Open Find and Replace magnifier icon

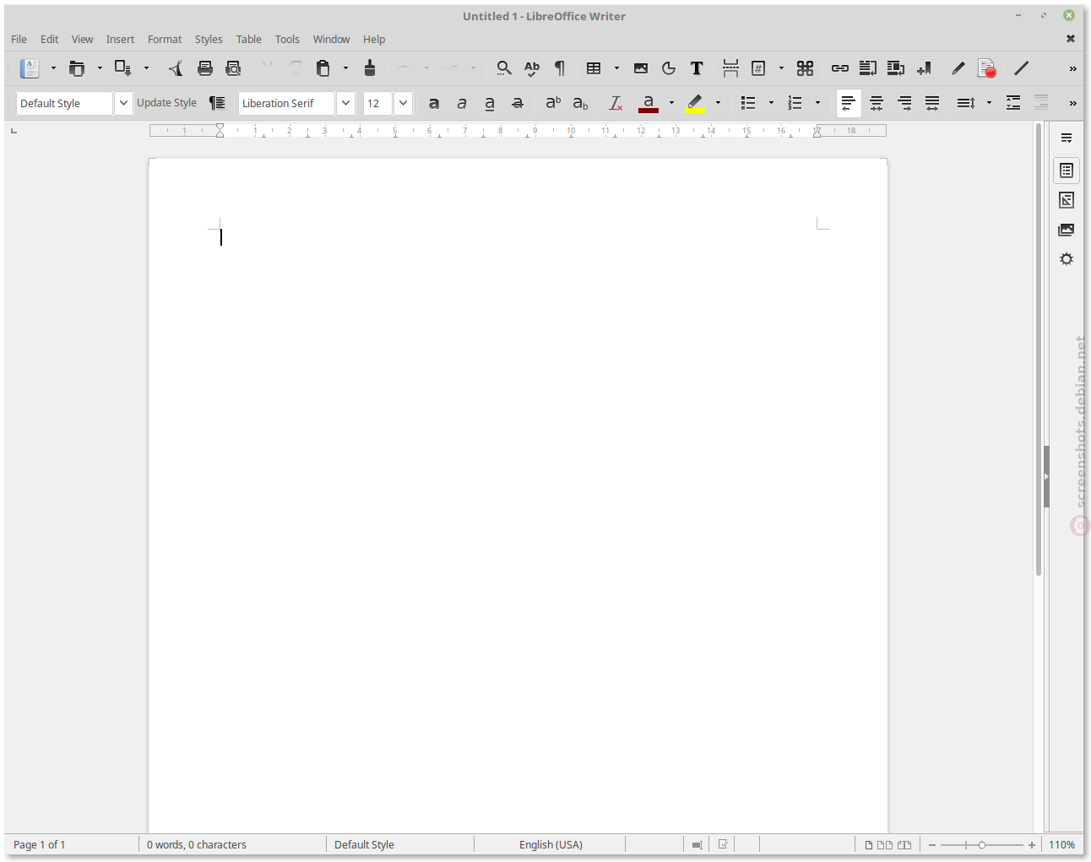tap(504, 68)
